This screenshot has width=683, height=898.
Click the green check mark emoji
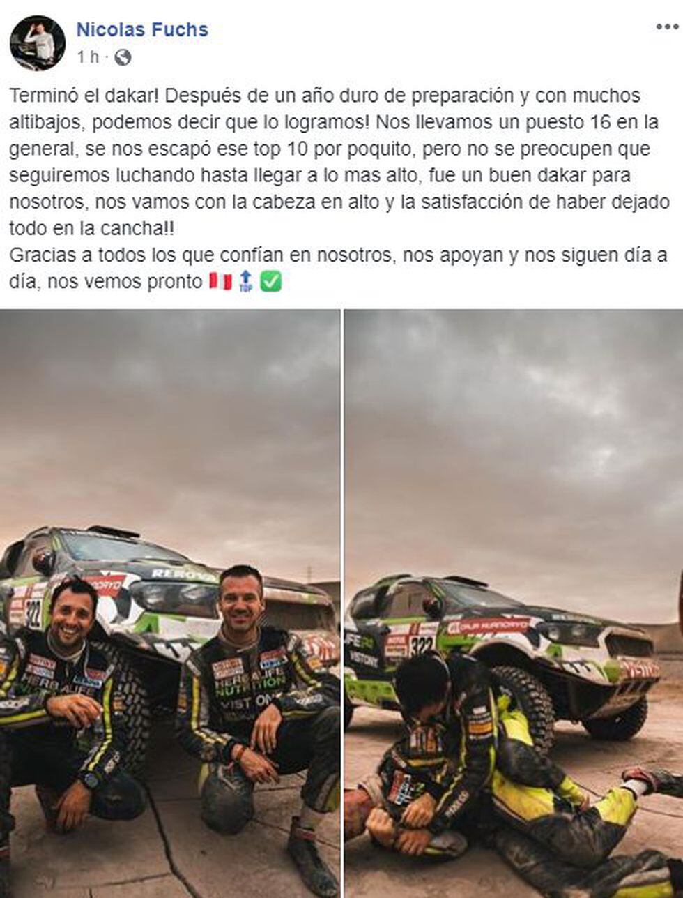point(270,282)
